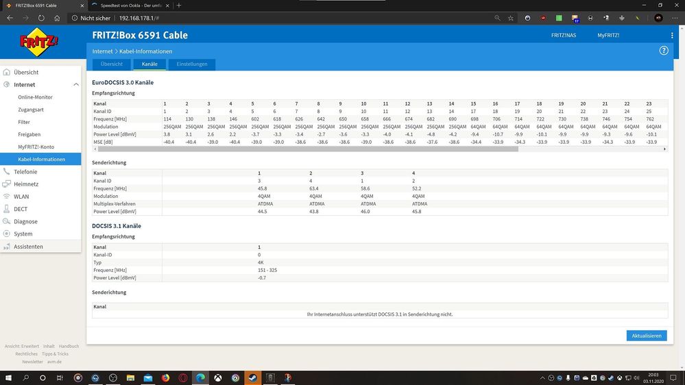Open the browser settings ellipsis menu
Image resolution: width=685 pixels, height=385 pixels.
(675, 18)
